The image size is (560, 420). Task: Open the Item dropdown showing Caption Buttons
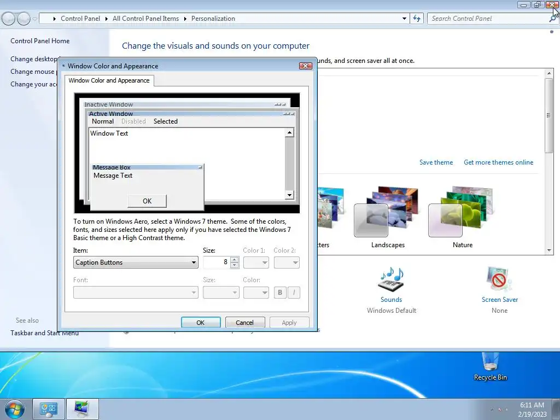[136, 262]
